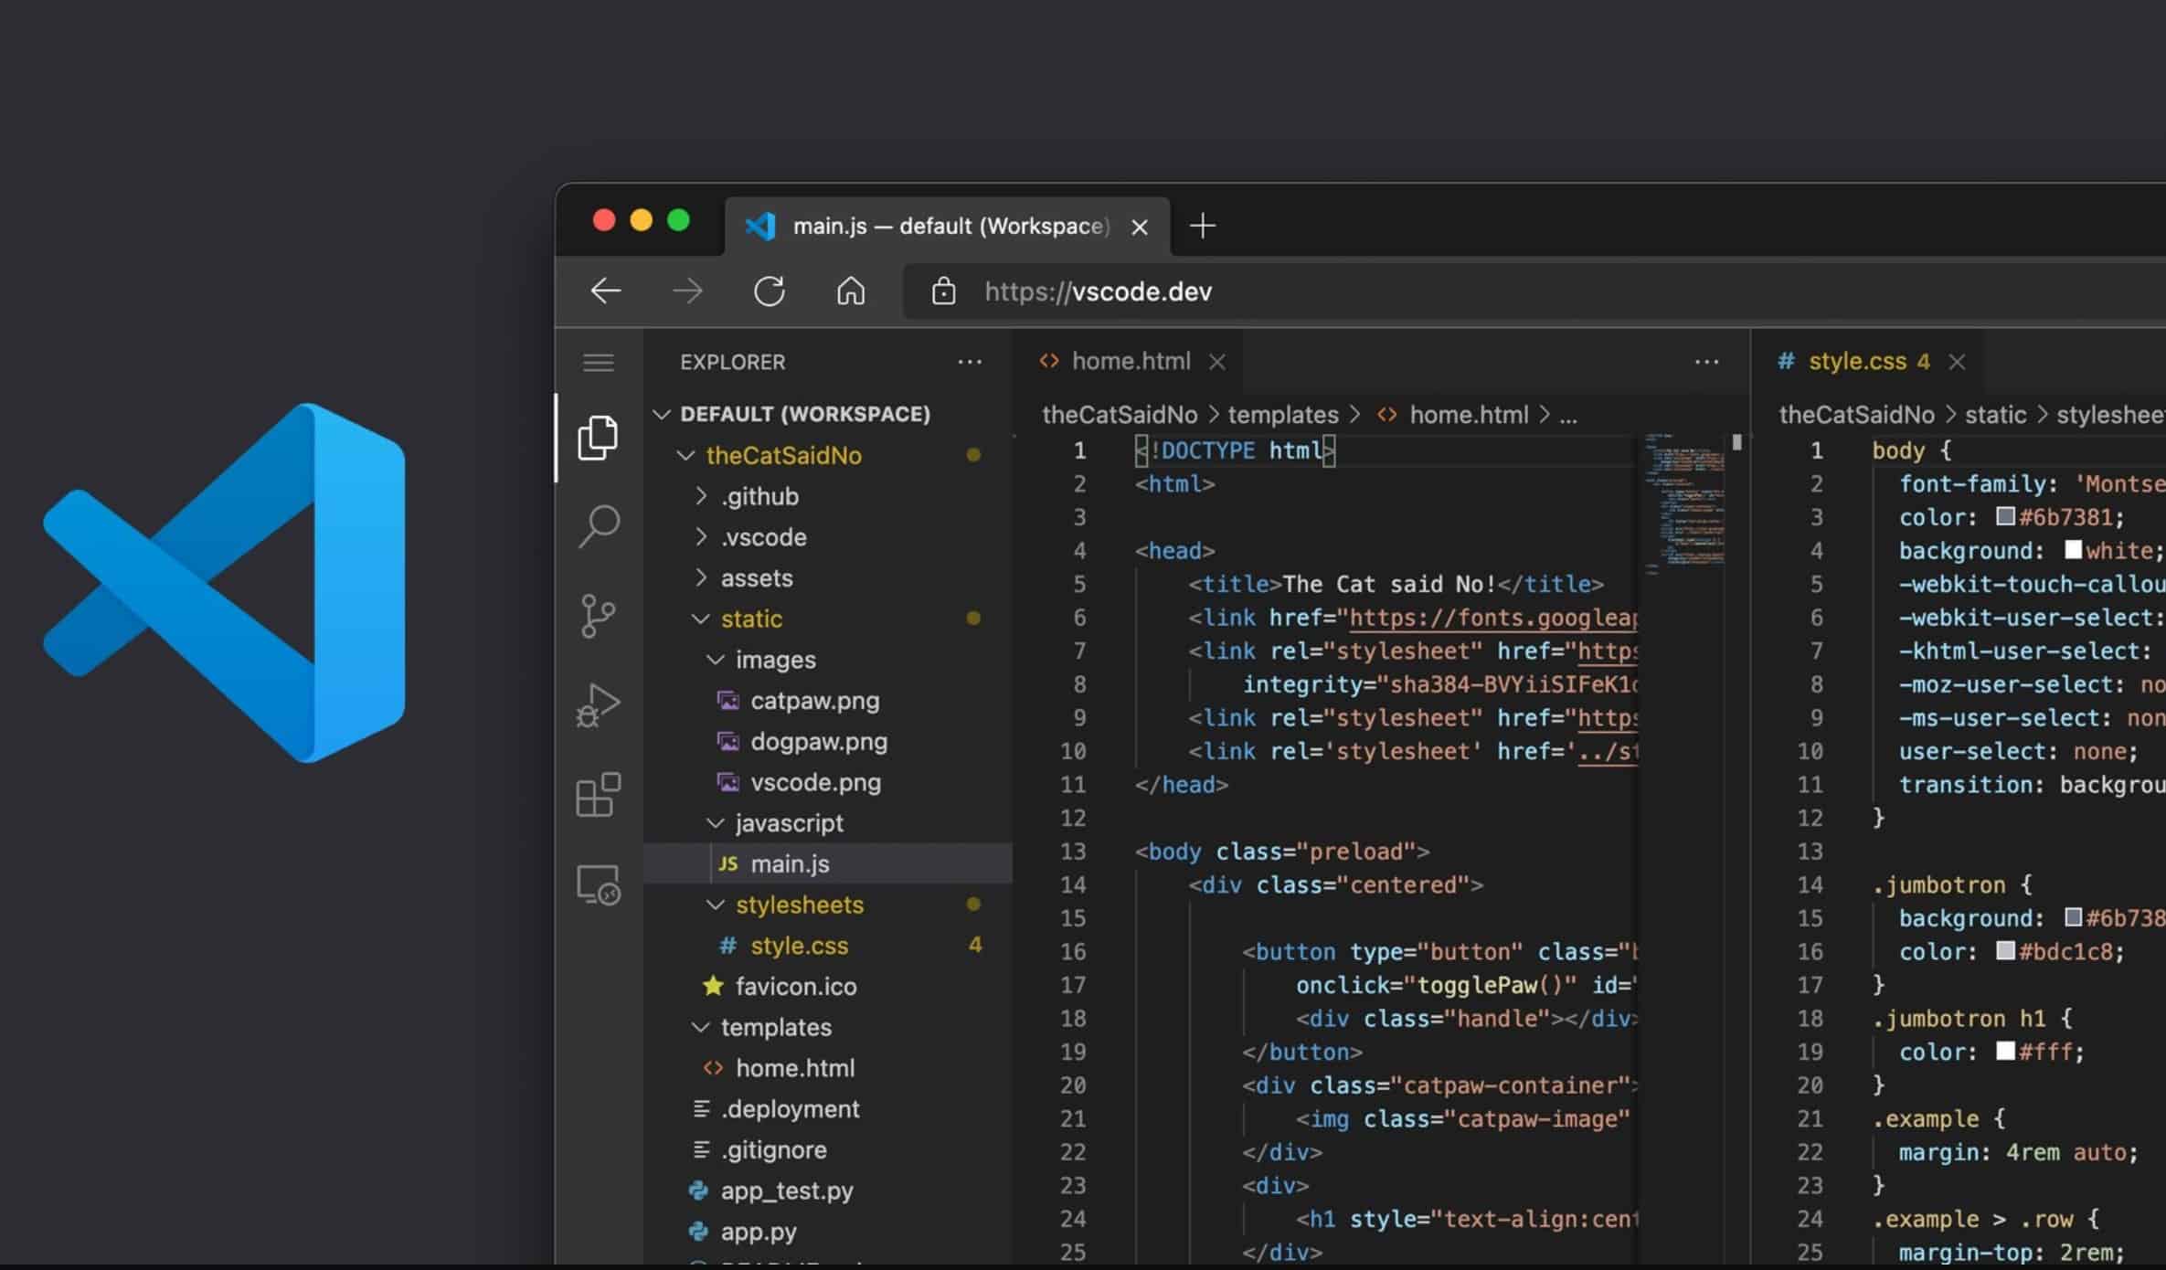Click the Source Control icon in sidebar

[599, 612]
